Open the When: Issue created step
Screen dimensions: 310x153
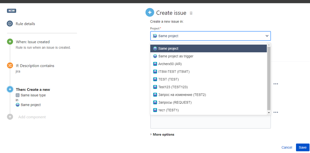(33, 42)
